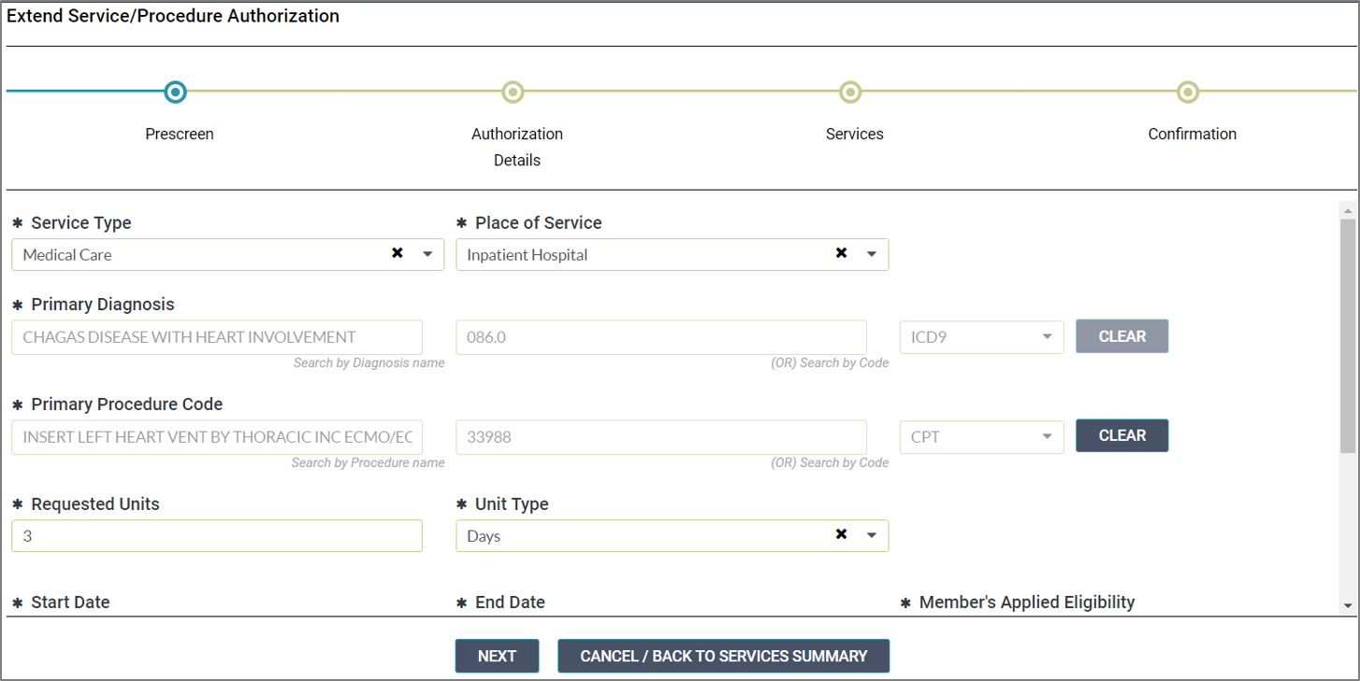Clear the Primary Procedure Code entry
1360x681 pixels.
1121,435
